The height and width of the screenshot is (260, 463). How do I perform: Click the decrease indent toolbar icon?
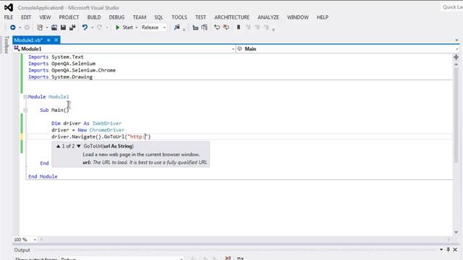[x=195, y=27]
